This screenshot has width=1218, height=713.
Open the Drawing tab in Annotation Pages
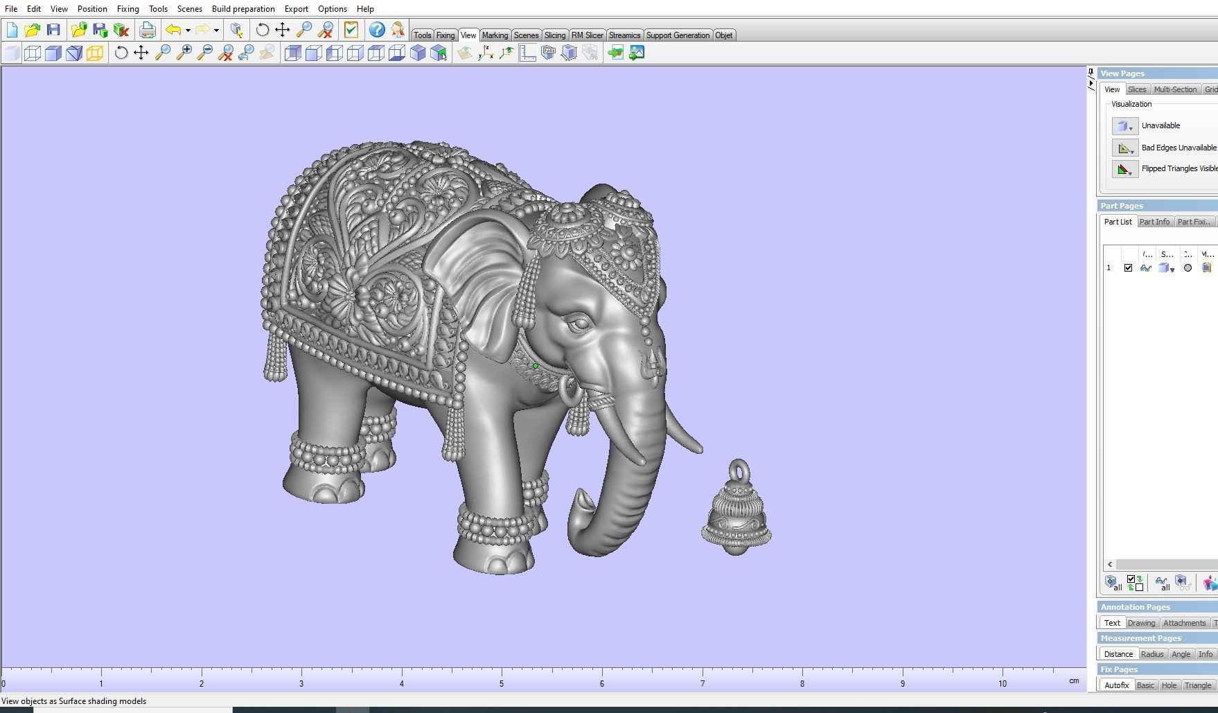click(1141, 623)
